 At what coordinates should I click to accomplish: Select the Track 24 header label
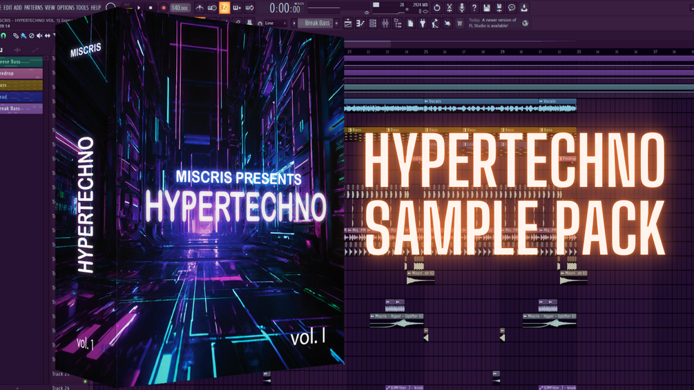[x=61, y=388]
